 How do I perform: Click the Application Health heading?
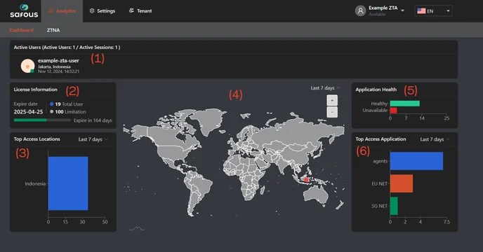[376, 90]
